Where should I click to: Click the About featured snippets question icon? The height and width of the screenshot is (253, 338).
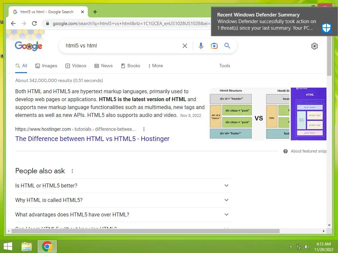pos(286,151)
